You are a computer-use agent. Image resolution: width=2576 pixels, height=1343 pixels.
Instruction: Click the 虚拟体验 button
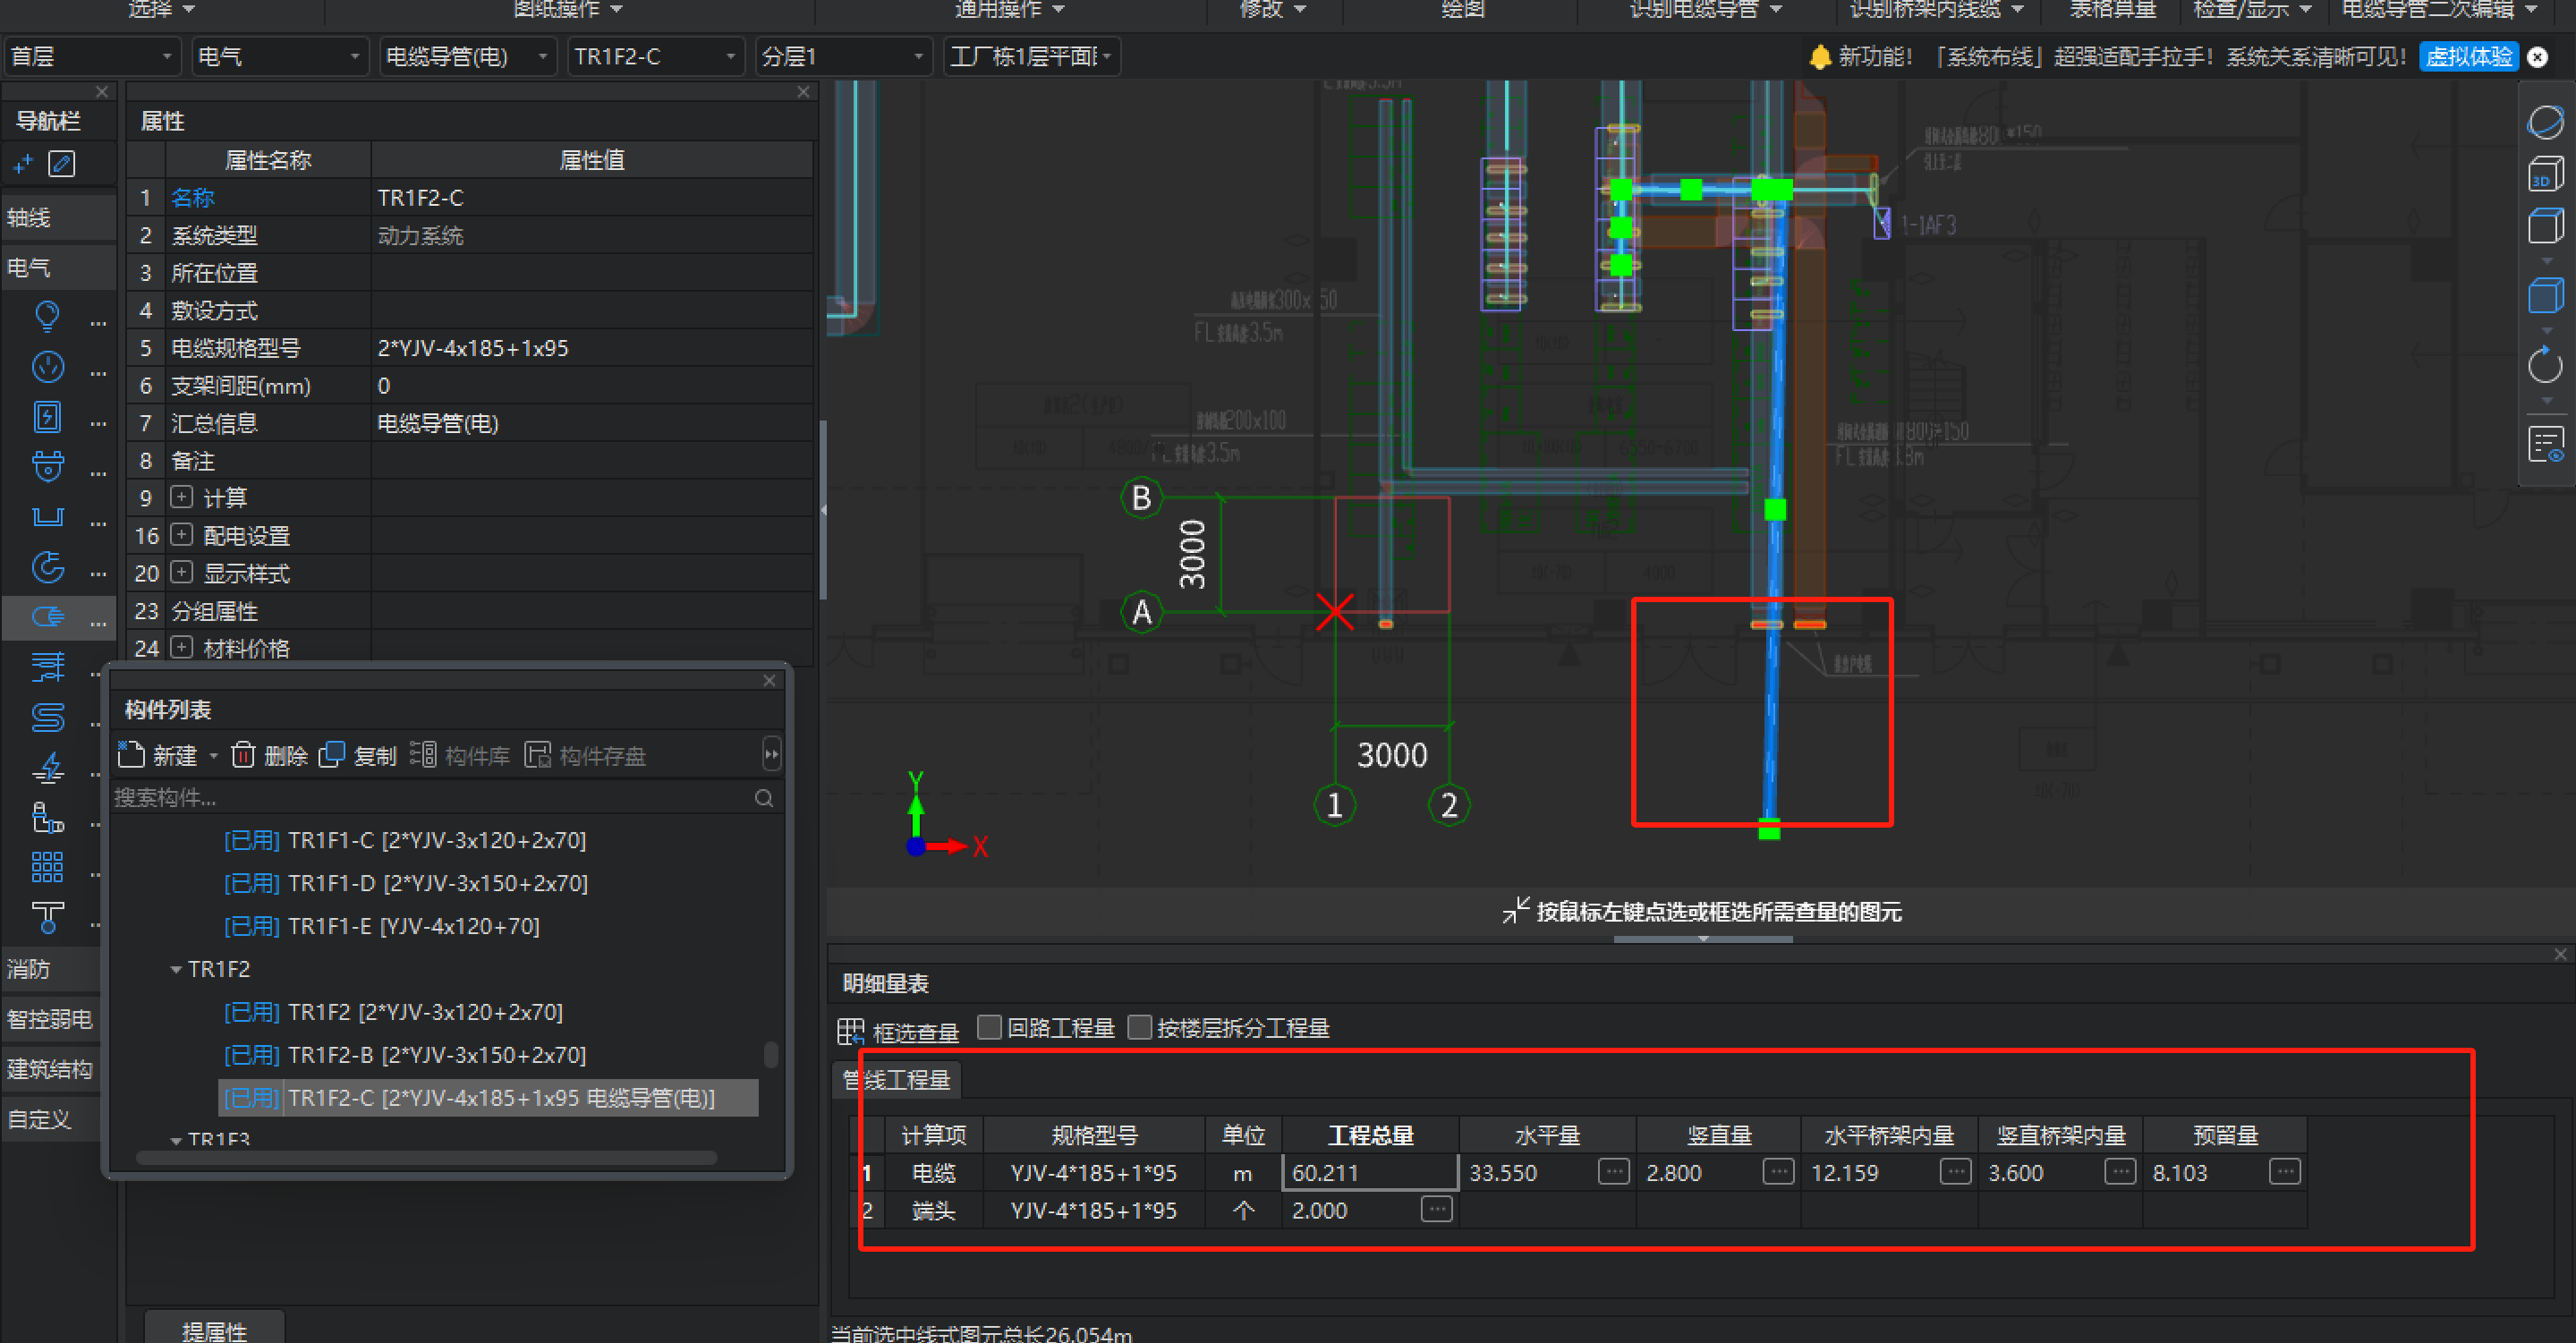pyautogui.click(x=2469, y=57)
